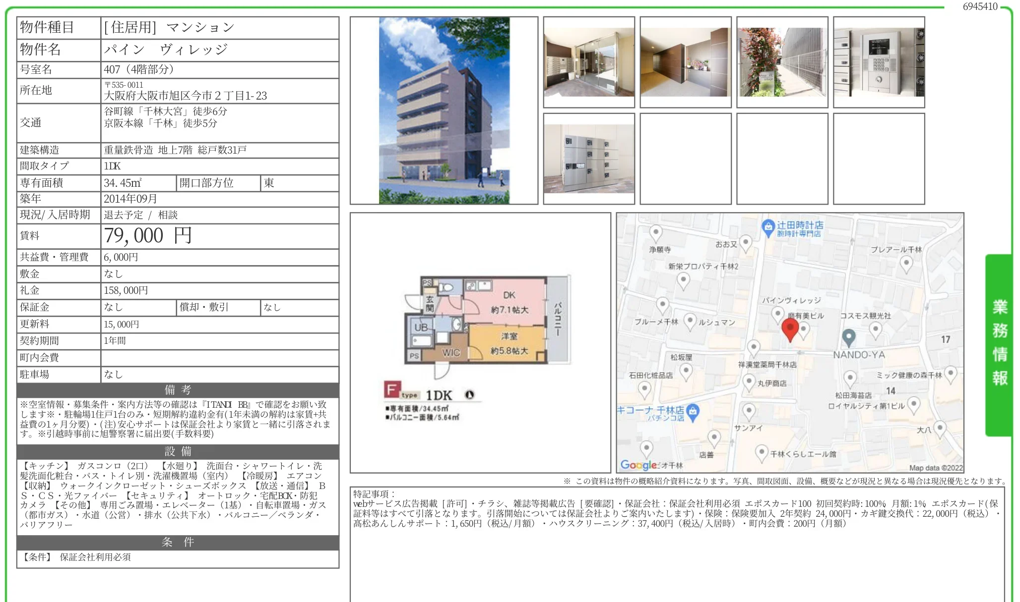Click the NANDO-YA teal map pin
Screen dimensions: 1020x602
point(849,337)
